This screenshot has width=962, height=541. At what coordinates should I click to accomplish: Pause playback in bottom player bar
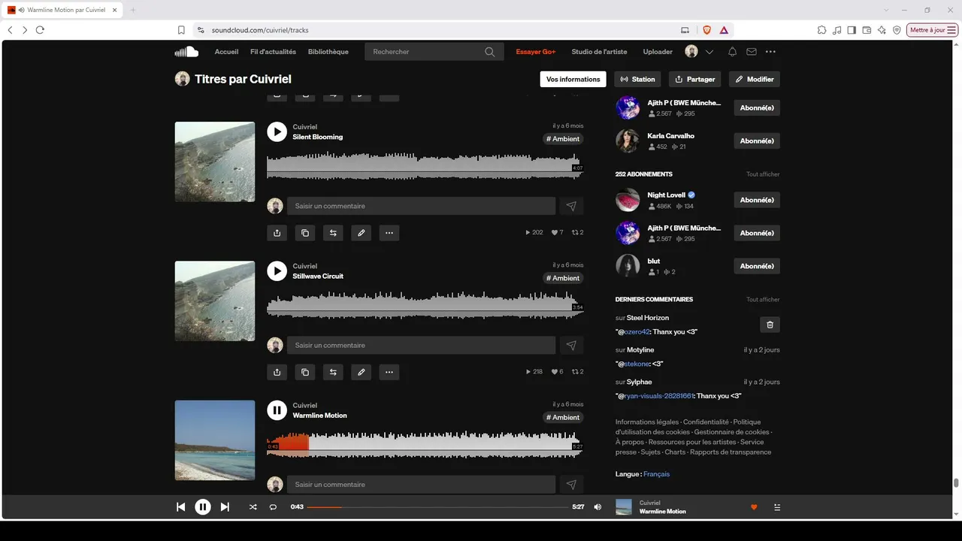click(x=203, y=507)
